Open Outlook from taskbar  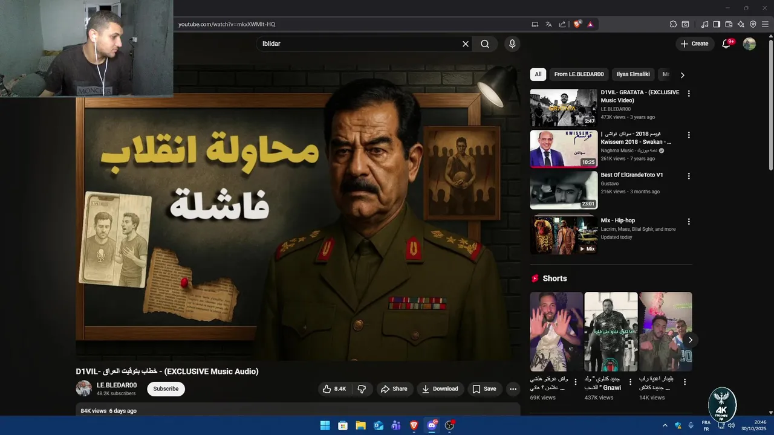click(x=379, y=425)
